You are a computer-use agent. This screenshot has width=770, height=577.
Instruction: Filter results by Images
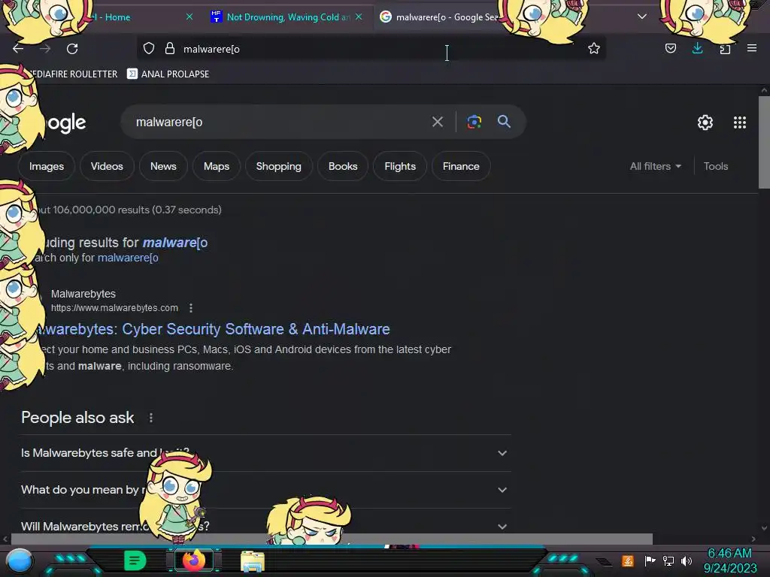coord(46,166)
